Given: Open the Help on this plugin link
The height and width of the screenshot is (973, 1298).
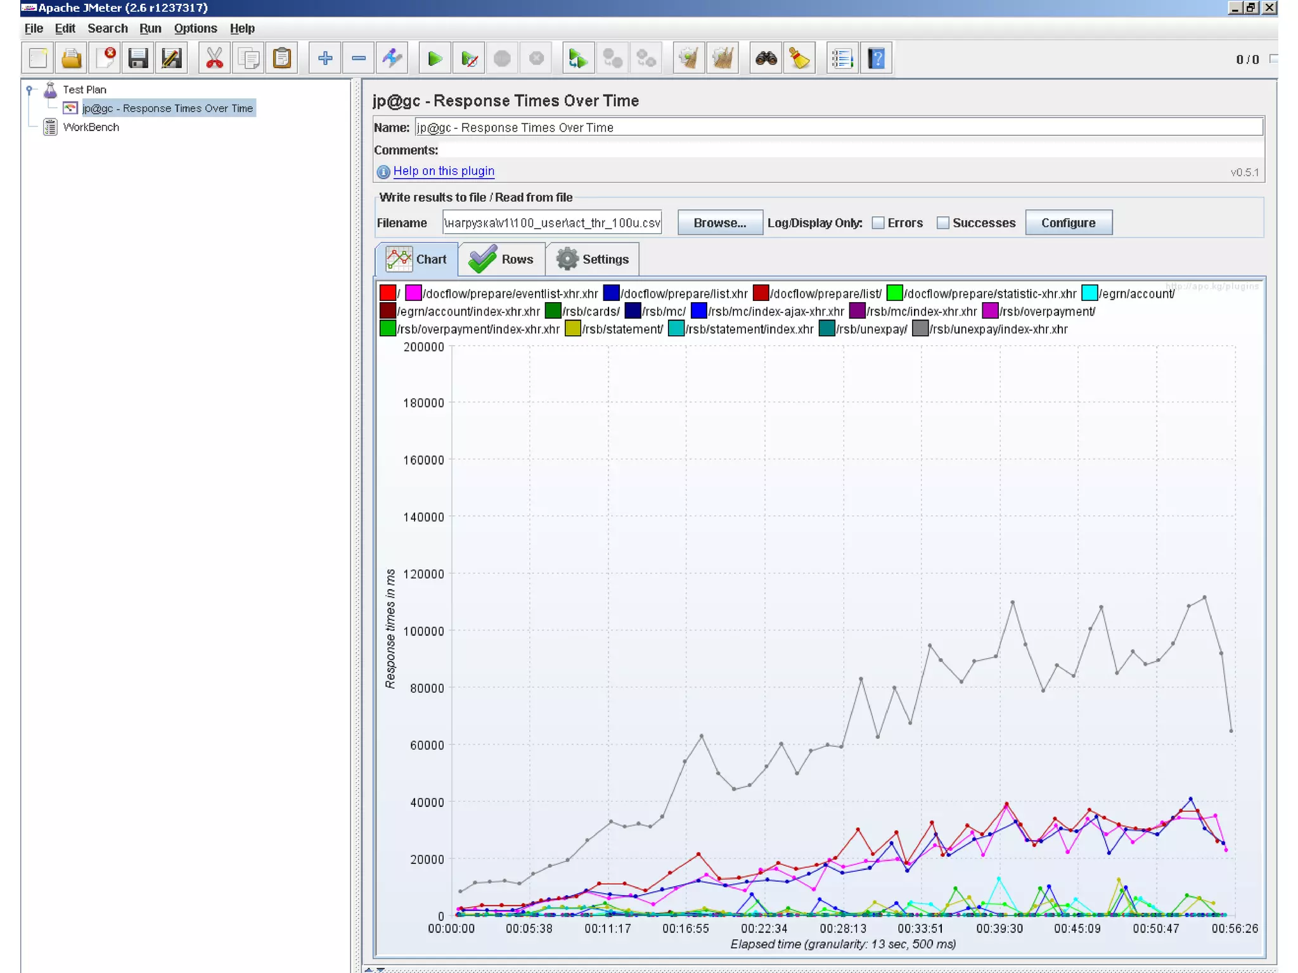Looking at the screenshot, I should (444, 171).
